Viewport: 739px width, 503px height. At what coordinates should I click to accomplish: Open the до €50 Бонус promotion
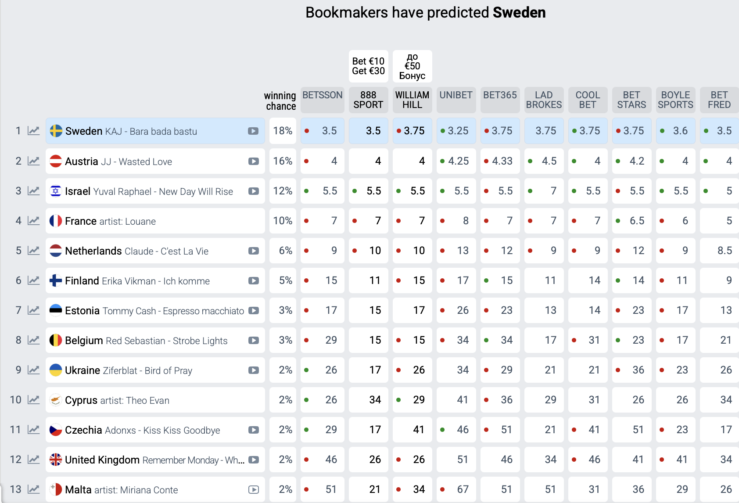click(x=412, y=66)
